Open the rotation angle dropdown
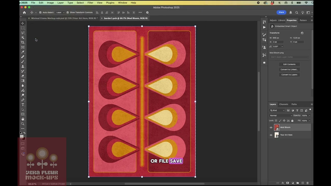 pyautogui.click(x=282, y=47)
